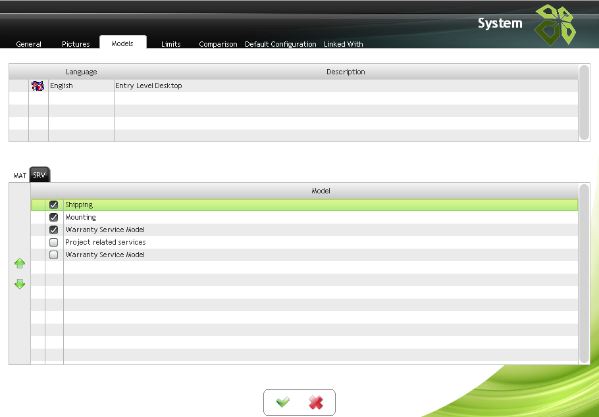599x417 pixels.
Task: Click the Model list vertical scrollbar
Action: [584, 274]
